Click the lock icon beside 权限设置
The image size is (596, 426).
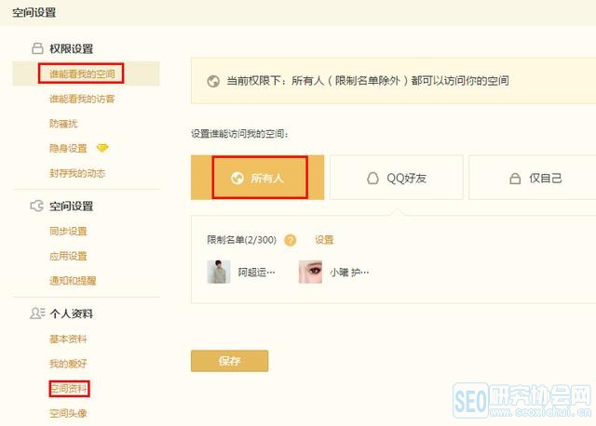tap(37, 48)
